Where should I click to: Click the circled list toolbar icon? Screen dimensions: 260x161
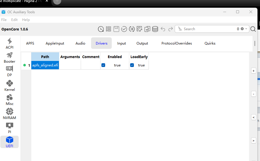pos(132,29)
